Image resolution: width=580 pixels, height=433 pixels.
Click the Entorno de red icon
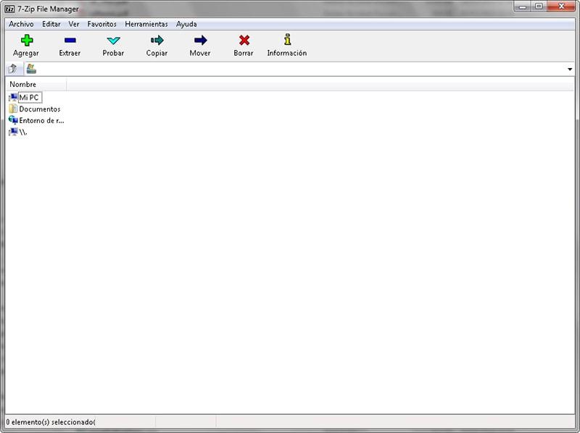click(13, 120)
